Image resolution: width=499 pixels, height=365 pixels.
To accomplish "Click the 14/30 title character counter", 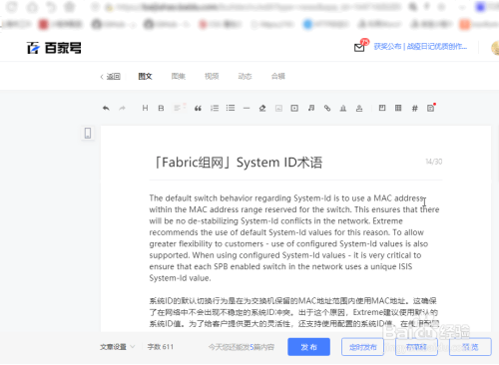I will pos(434,162).
